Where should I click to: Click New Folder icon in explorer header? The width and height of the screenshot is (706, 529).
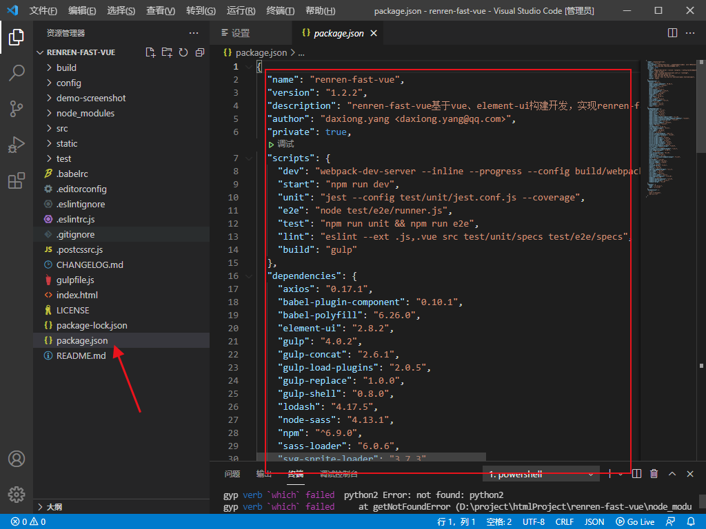coord(167,52)
